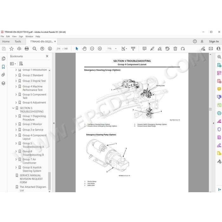Screen dimensions: 222x222
Task: Expand Group 8 Joystick Steering System
Action: click(x=16, y=167)
